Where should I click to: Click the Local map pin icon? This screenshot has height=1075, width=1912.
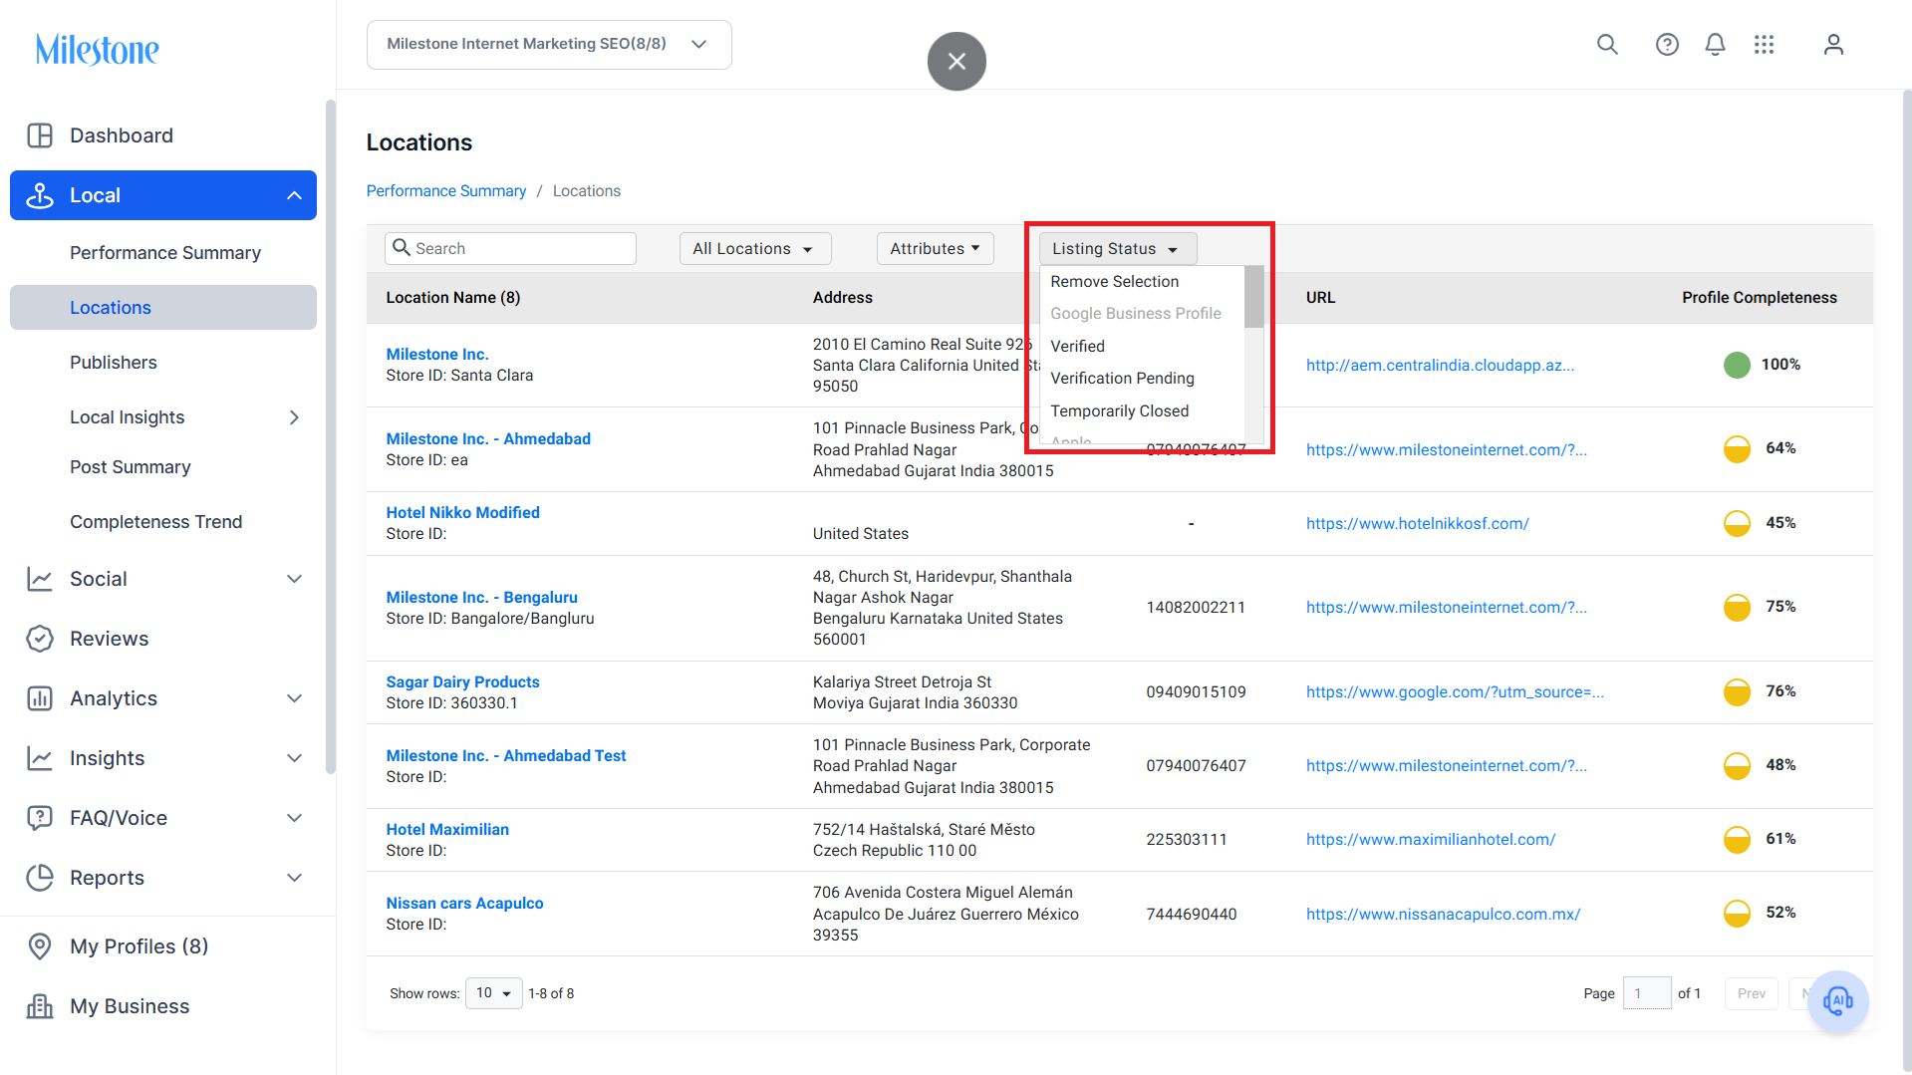point(40,195)
